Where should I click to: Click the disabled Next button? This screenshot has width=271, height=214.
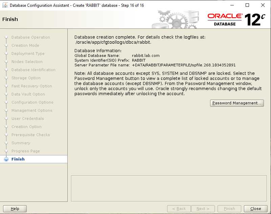[x=203, y=209]
